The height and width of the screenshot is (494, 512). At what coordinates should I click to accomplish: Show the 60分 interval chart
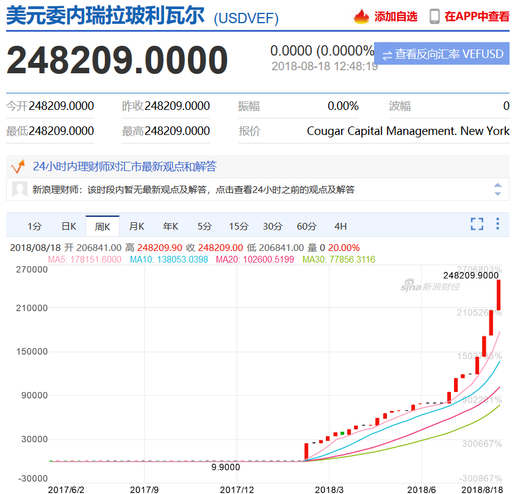pos(306,226)
